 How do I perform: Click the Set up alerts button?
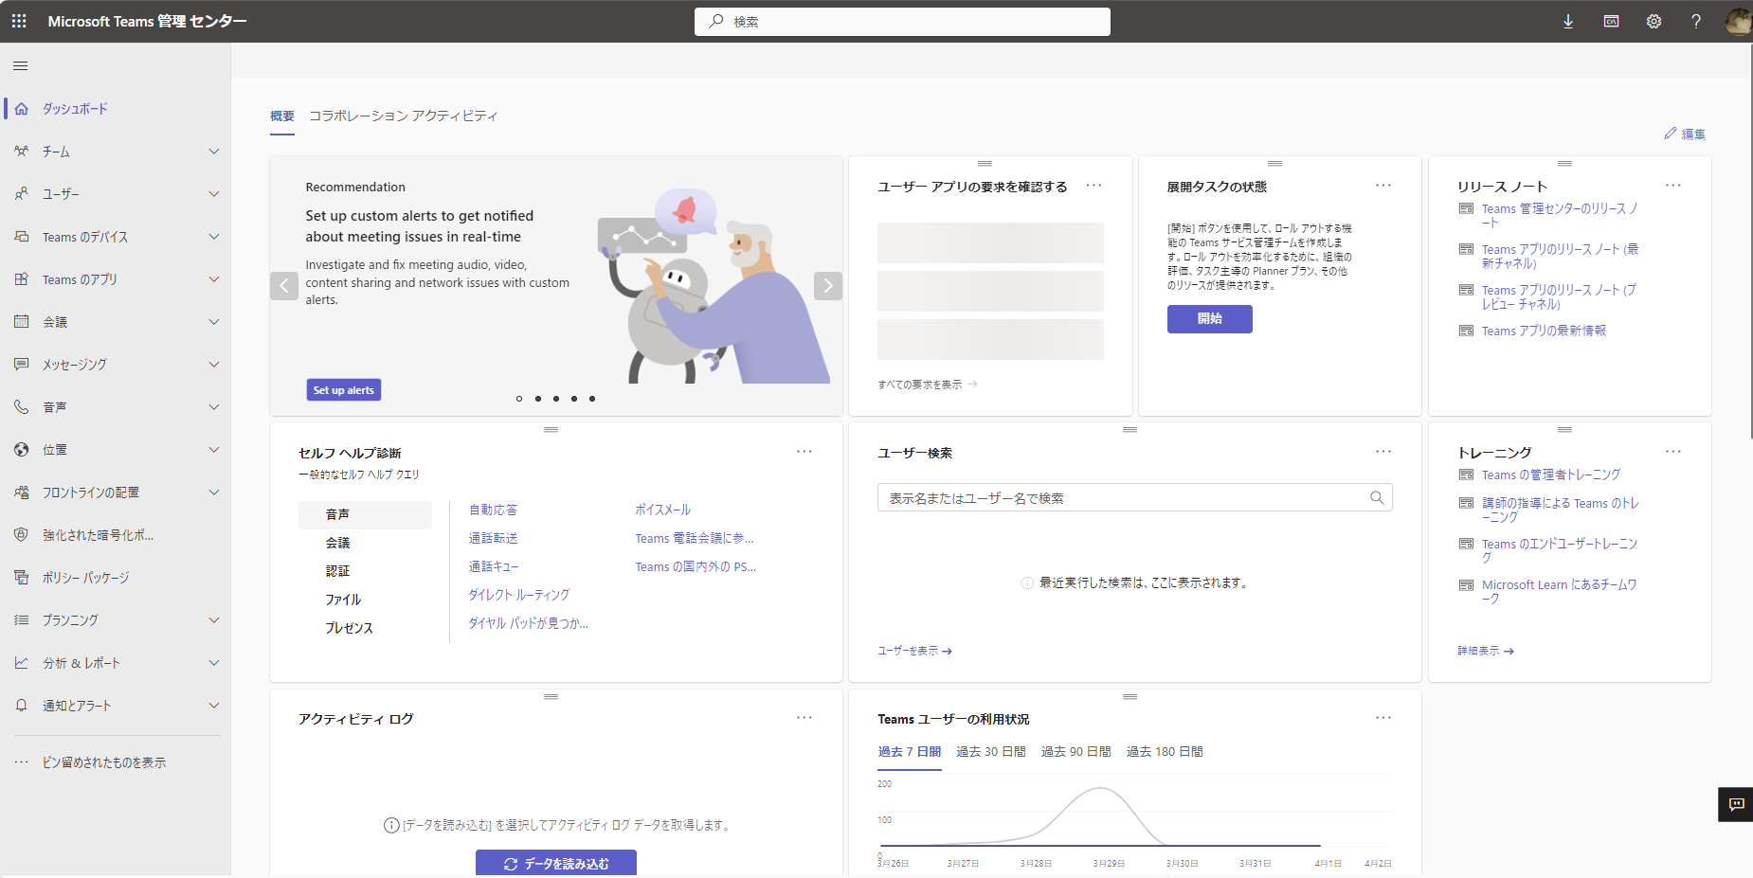tap(344, 390)
